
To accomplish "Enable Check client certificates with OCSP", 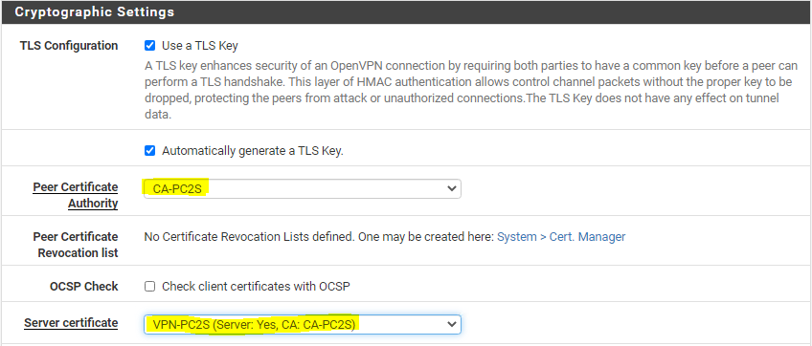I will point(149,287).
